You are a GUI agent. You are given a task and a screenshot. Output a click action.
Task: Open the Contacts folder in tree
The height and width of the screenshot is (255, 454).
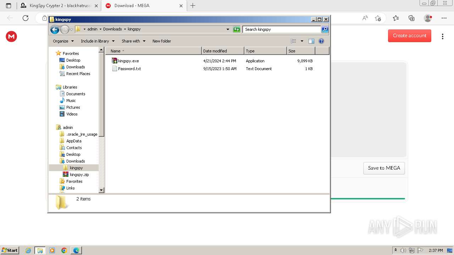click(74, 148)
